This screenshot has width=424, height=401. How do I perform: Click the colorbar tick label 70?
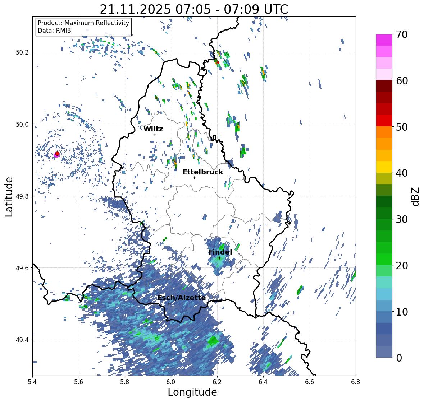(x=402, y=34)
